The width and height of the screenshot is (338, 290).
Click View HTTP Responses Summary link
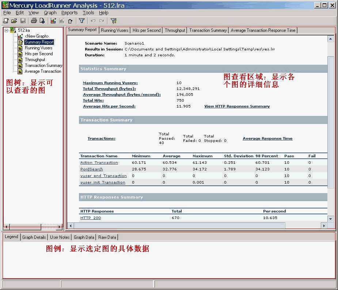click(237, 106)
